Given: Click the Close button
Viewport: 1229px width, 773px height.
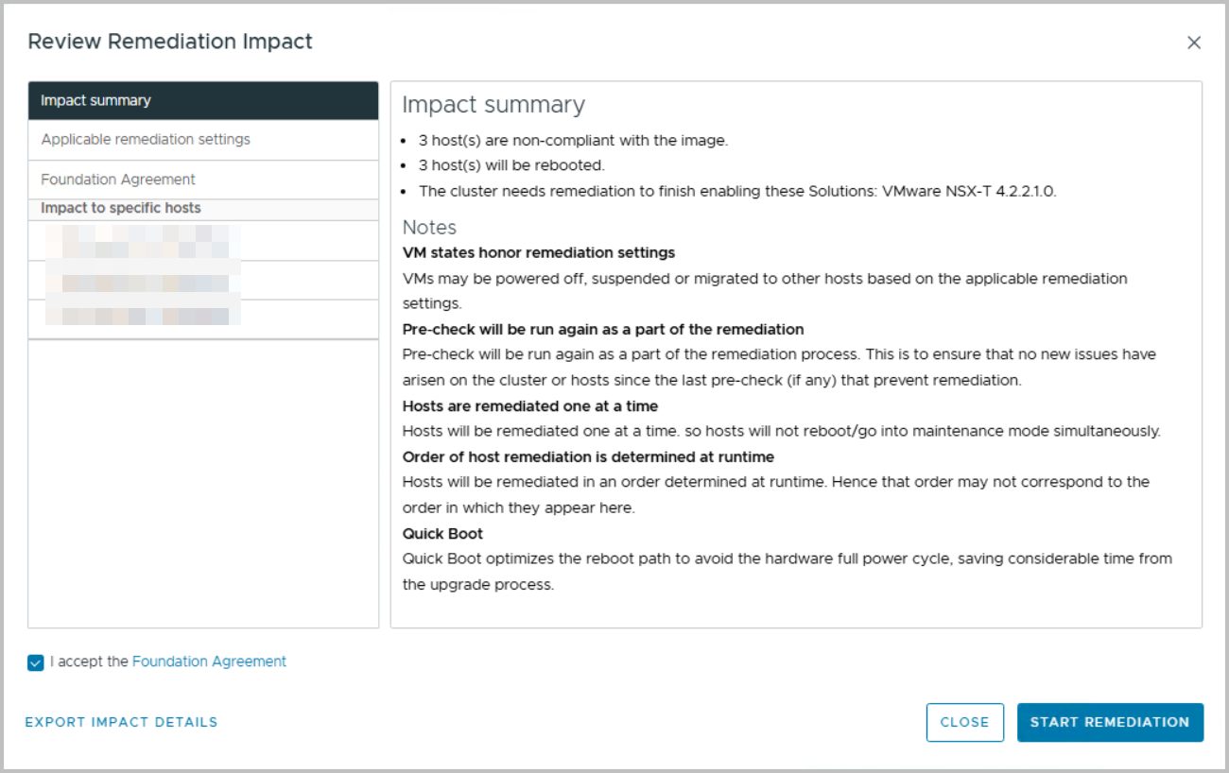Looking at the screenshot, I should [964, 722].
